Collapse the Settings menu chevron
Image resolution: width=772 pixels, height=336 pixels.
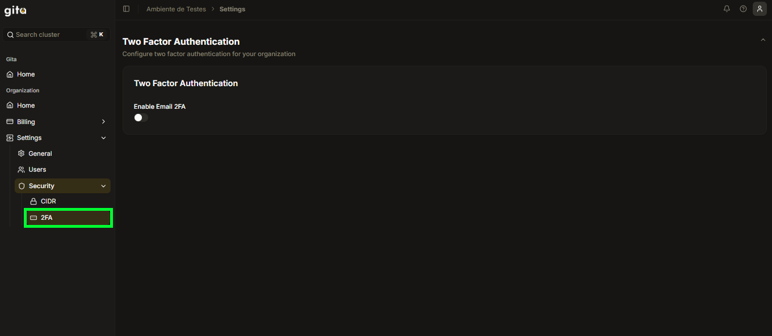(103, 138)
